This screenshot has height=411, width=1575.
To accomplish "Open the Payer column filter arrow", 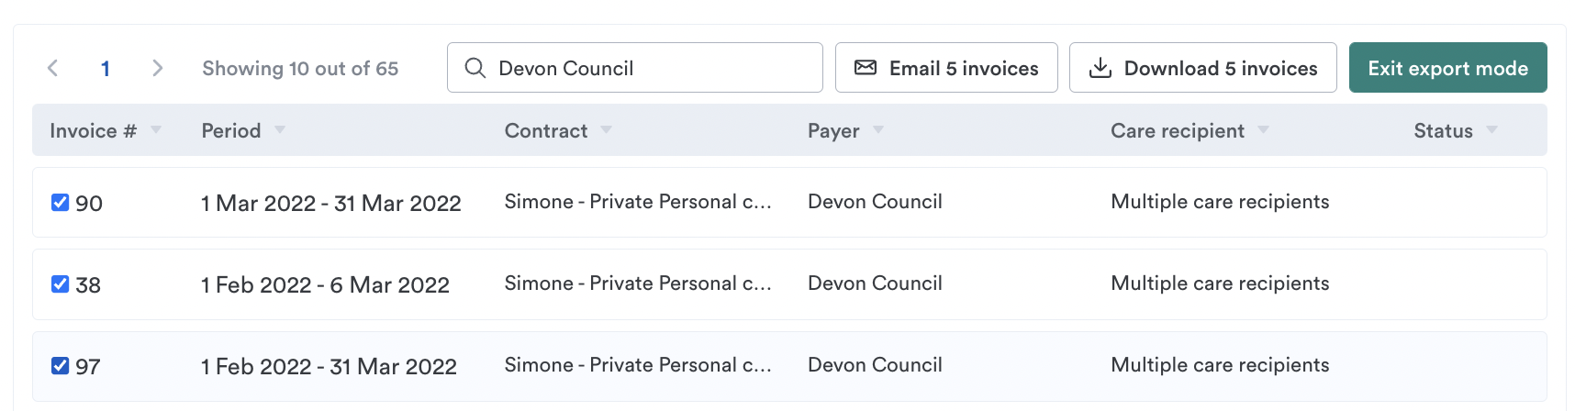I will pos(878,130).
